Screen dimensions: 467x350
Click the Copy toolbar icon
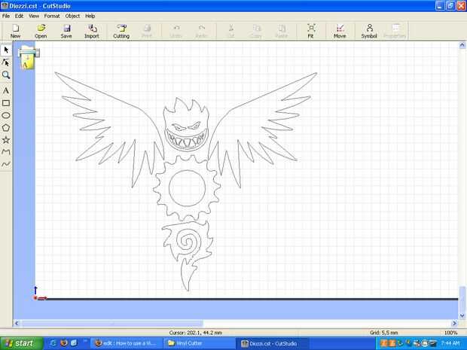pyautogui.click(x=256, y=31)
